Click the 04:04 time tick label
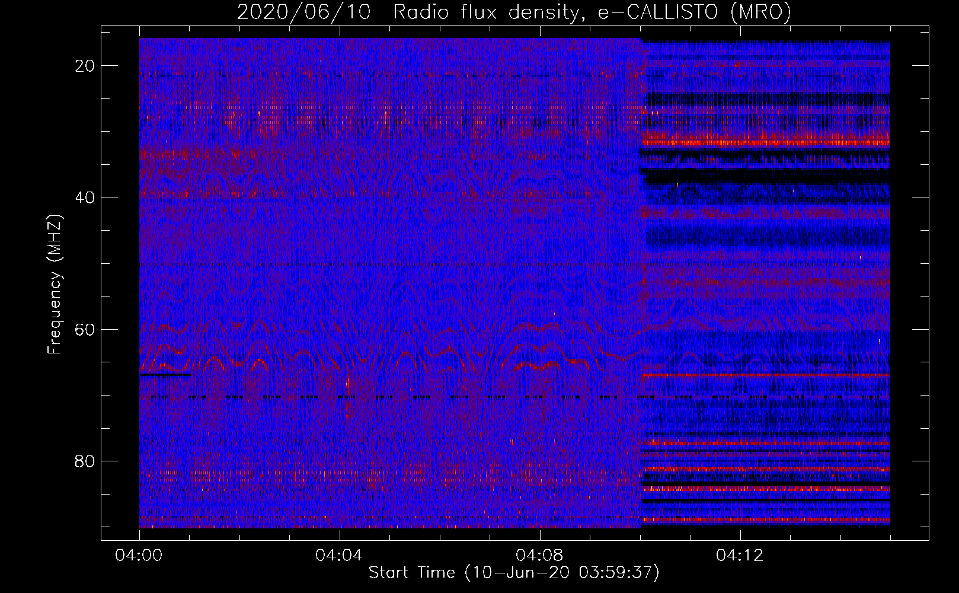This screenshot has width=959, height=593. pos(339,556)
